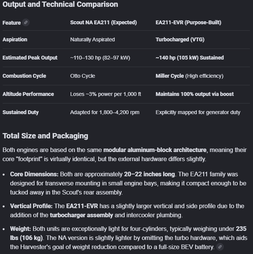Select the Total Size and Packaging heading
The height and width of the screenshot is (254, 253).
coord(45,136)
